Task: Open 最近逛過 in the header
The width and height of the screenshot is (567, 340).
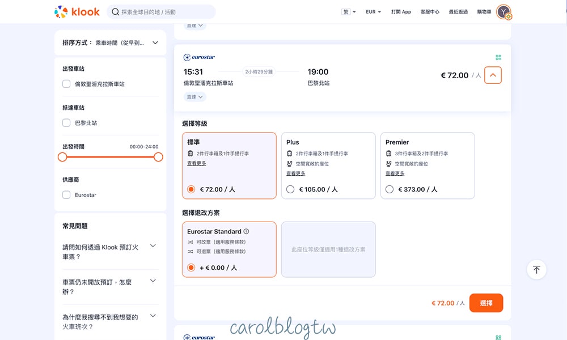Action: [x=458, y=12]
